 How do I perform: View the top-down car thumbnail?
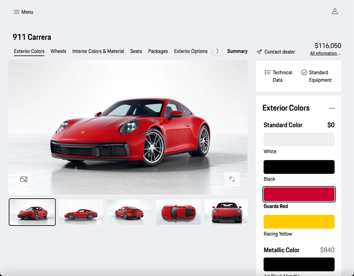click(x=178, y=212)
